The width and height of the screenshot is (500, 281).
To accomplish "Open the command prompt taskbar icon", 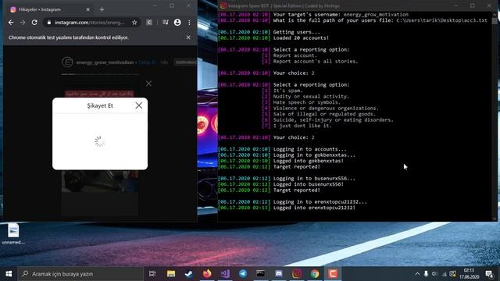I will pos(260,274).
